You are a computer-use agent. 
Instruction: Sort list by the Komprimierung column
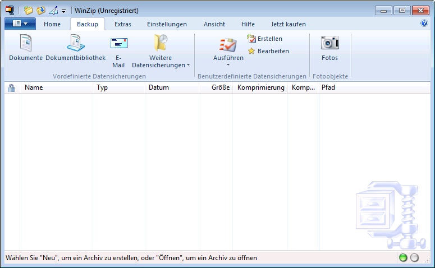tap(260, 87)
